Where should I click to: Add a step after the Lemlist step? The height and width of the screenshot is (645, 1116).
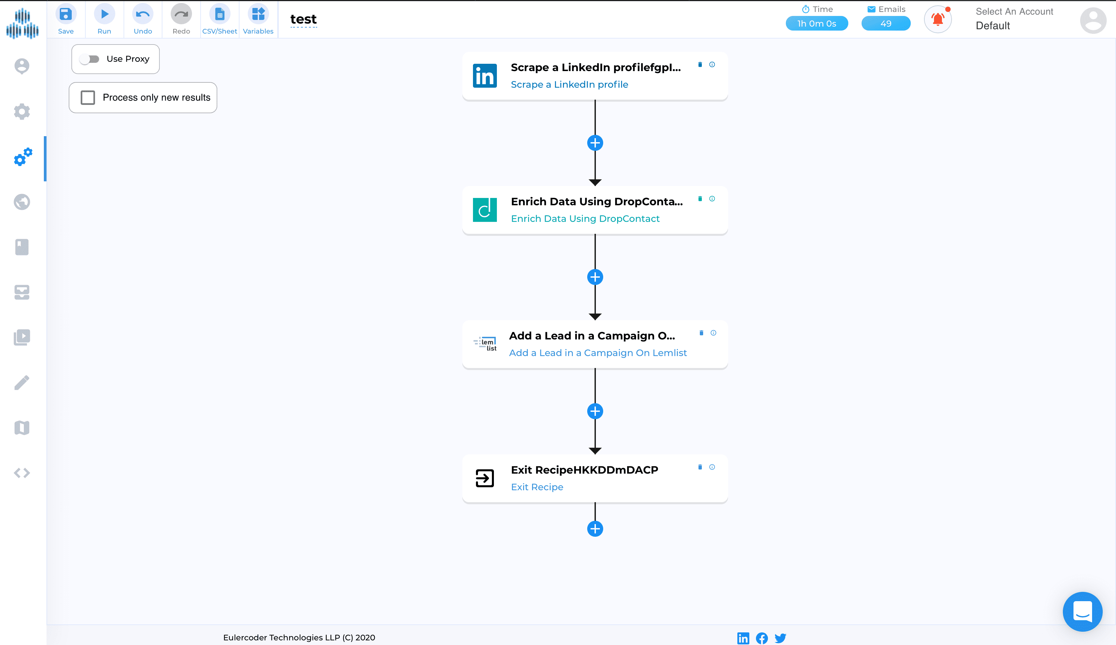595,412
